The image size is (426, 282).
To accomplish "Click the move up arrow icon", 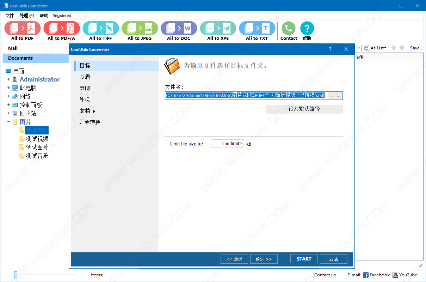I will click(x=394, y=48).
